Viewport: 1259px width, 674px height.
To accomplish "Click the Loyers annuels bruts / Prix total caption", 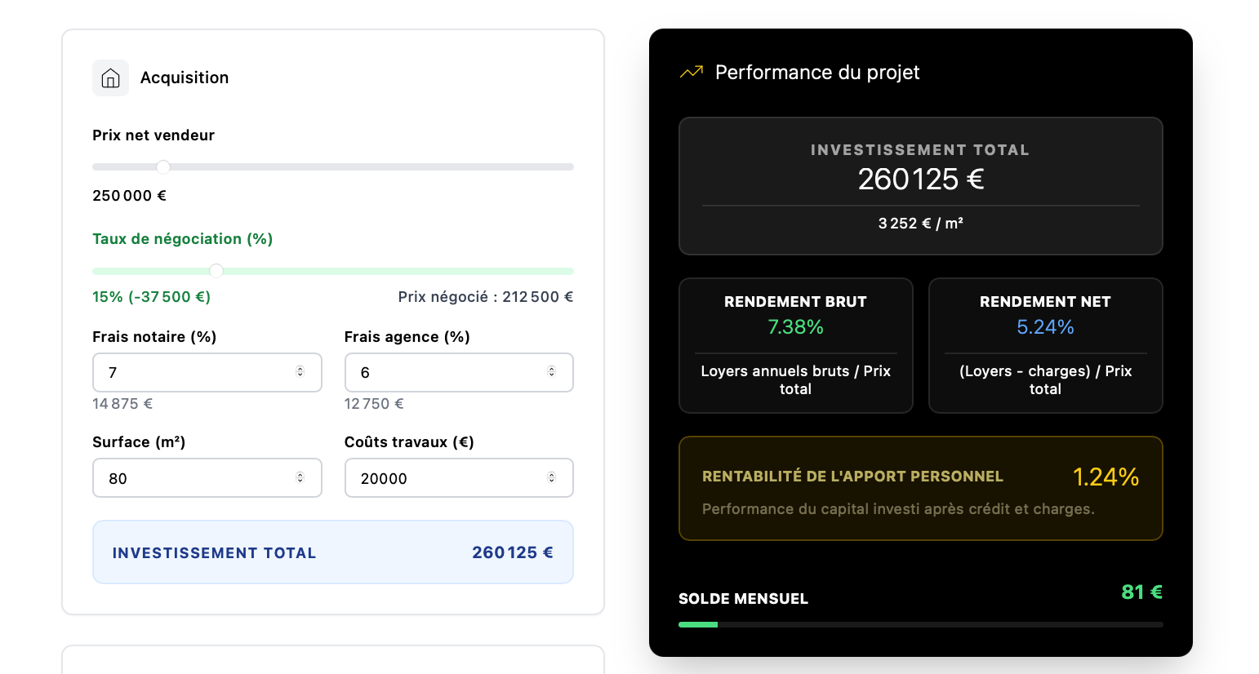I will [796, 380].
